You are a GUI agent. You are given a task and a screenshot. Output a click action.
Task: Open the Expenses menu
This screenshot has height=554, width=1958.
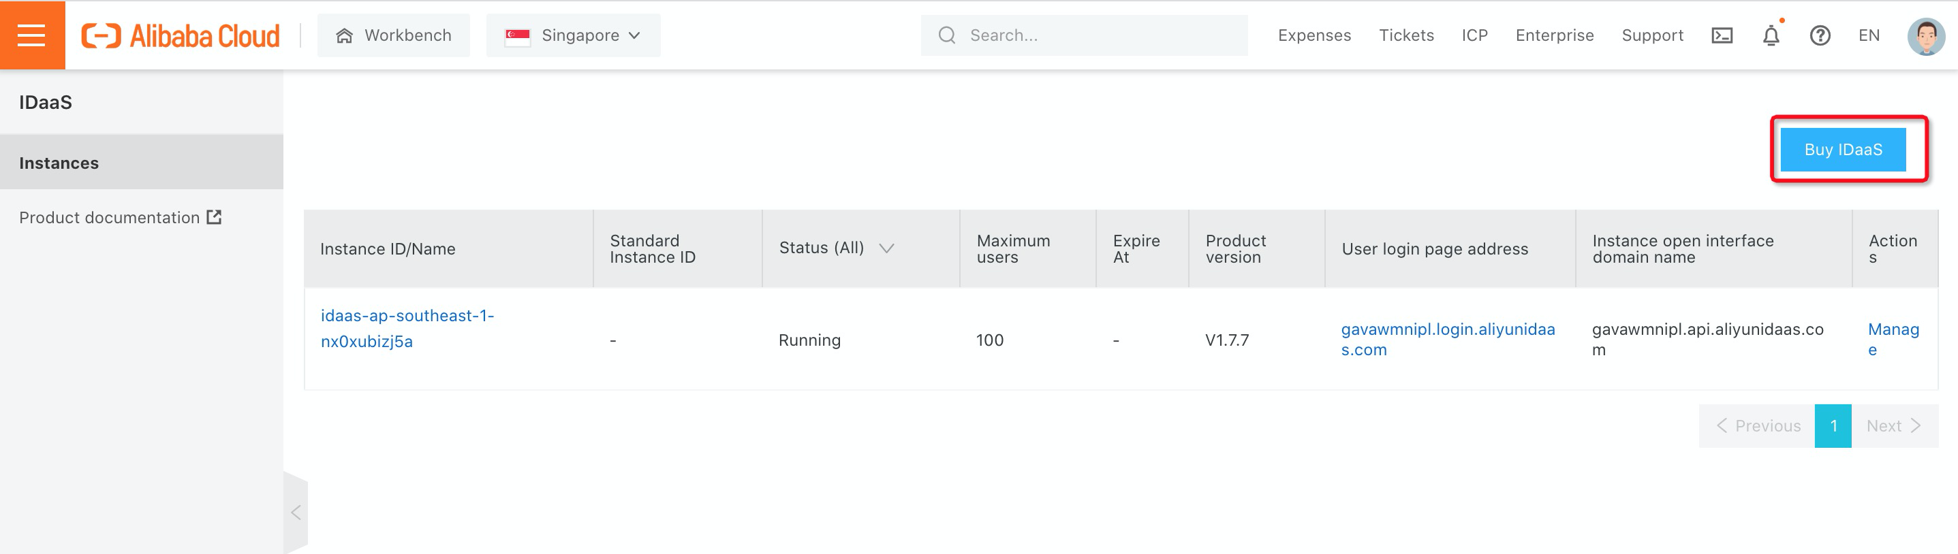click(x=1314, y=35)
